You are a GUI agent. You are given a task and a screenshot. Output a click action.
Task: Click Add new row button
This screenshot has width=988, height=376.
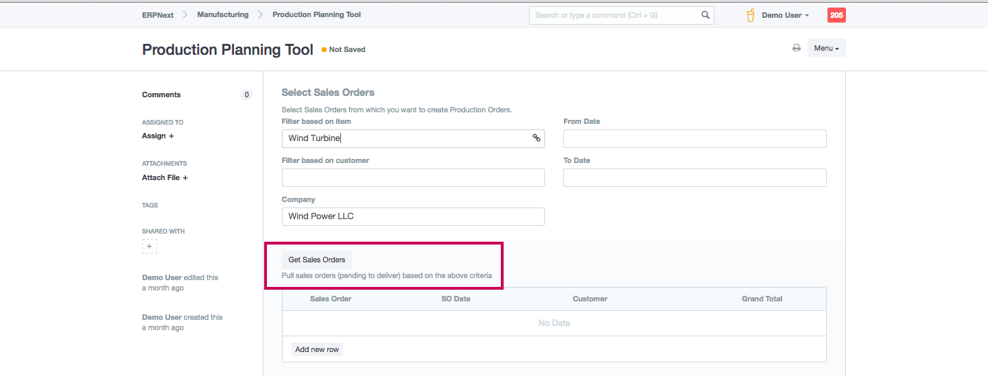317,349
